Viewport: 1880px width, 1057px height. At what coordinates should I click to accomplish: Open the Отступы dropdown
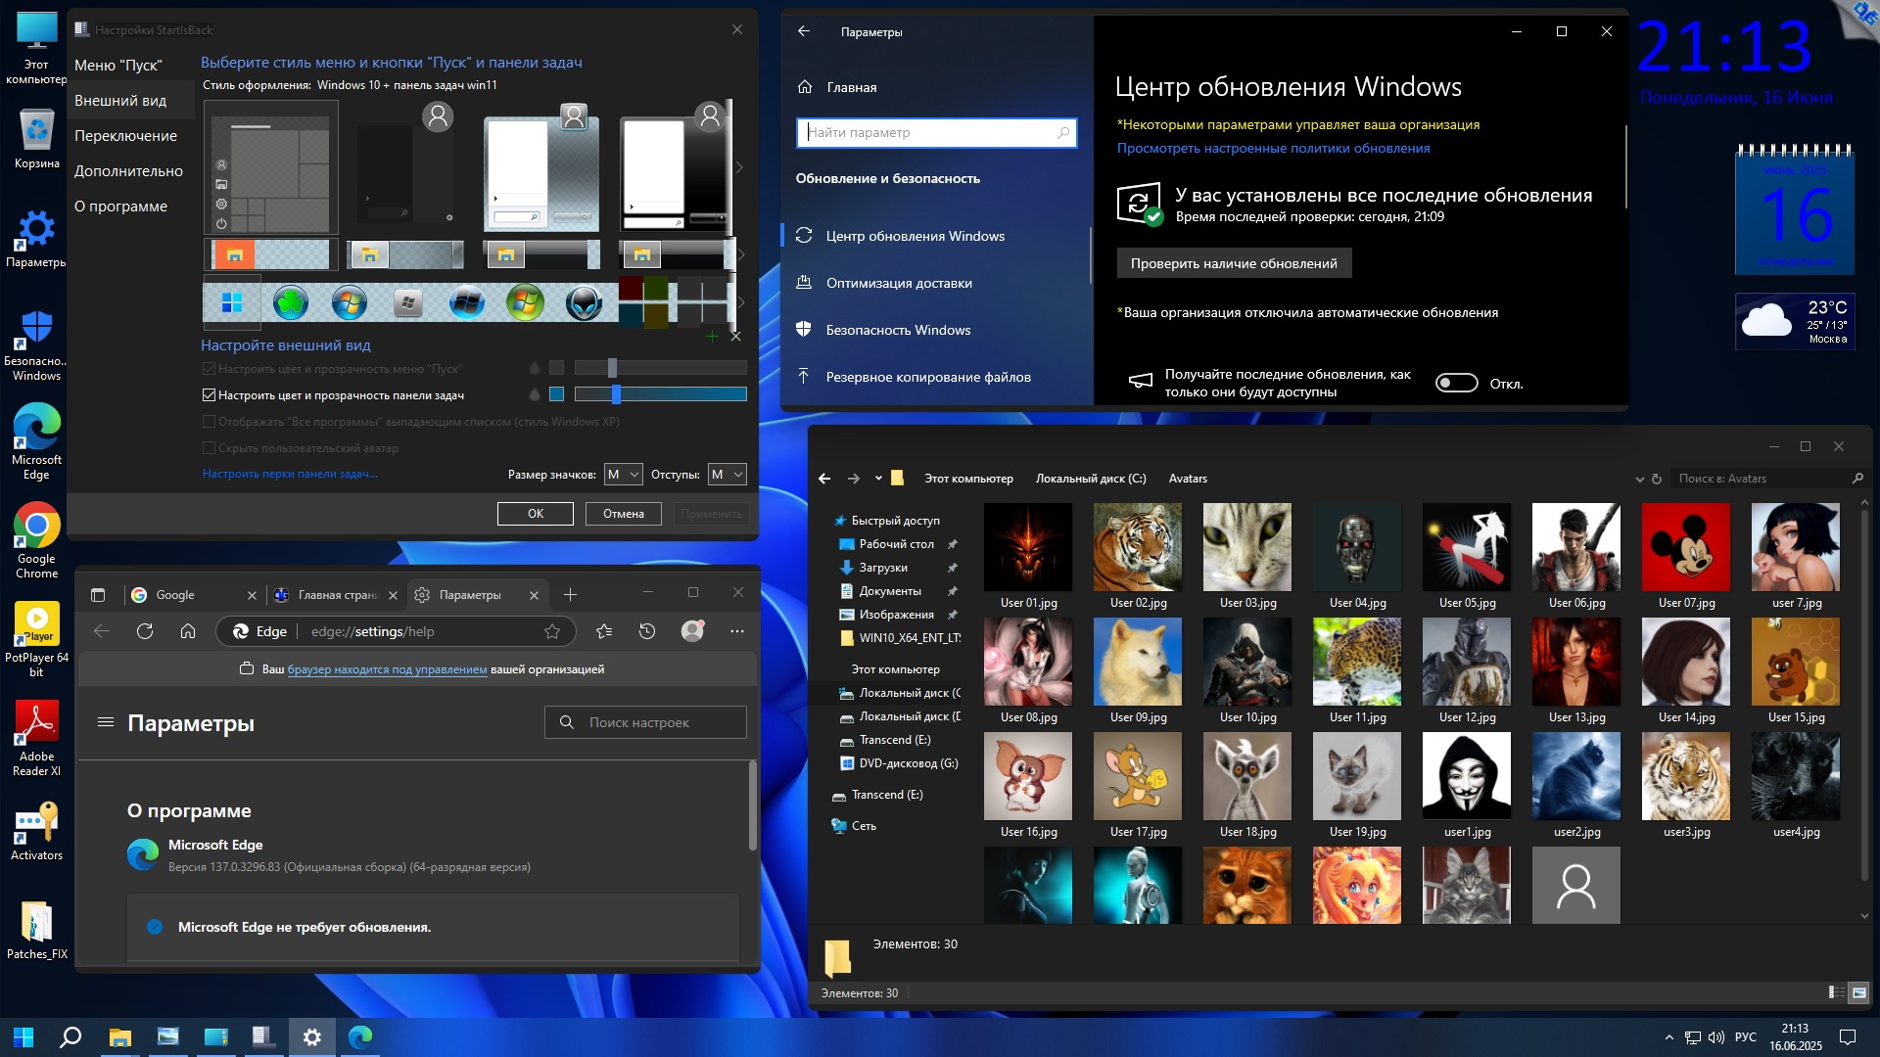[727, 475]
